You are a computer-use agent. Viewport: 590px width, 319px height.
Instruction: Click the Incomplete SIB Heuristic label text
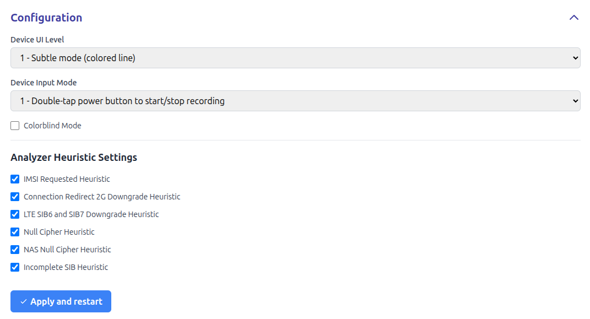point(66,267)
